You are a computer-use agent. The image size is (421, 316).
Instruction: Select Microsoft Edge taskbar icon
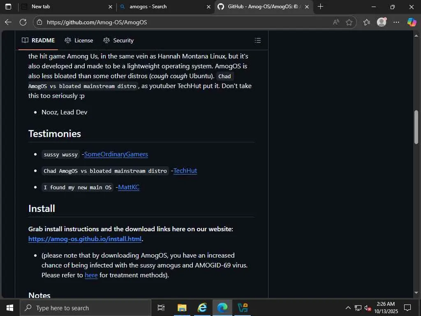222,308
